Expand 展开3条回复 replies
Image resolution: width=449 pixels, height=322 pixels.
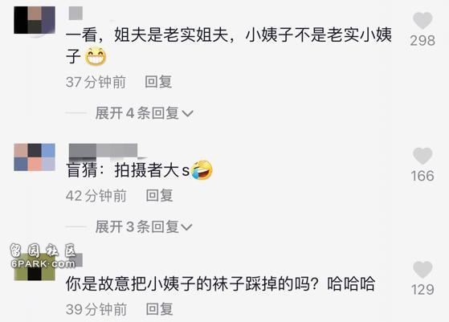(x=144, y=227)
